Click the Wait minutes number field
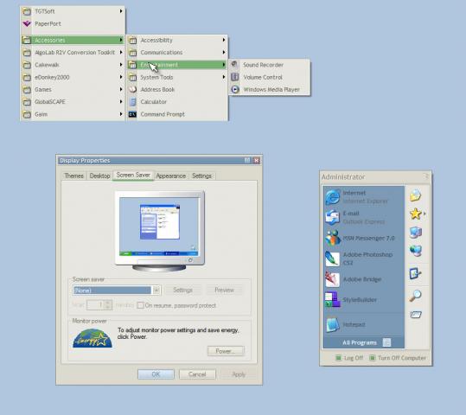 96,304
